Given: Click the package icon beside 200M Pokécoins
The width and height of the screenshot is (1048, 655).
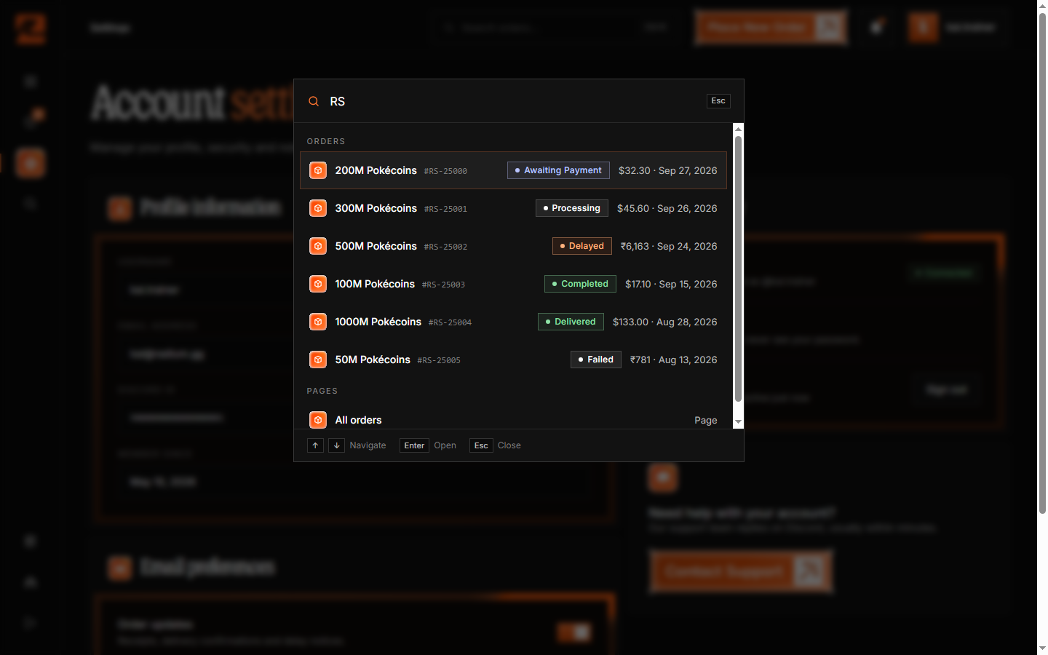Looking at the screenshot, I should coord(318,170).
